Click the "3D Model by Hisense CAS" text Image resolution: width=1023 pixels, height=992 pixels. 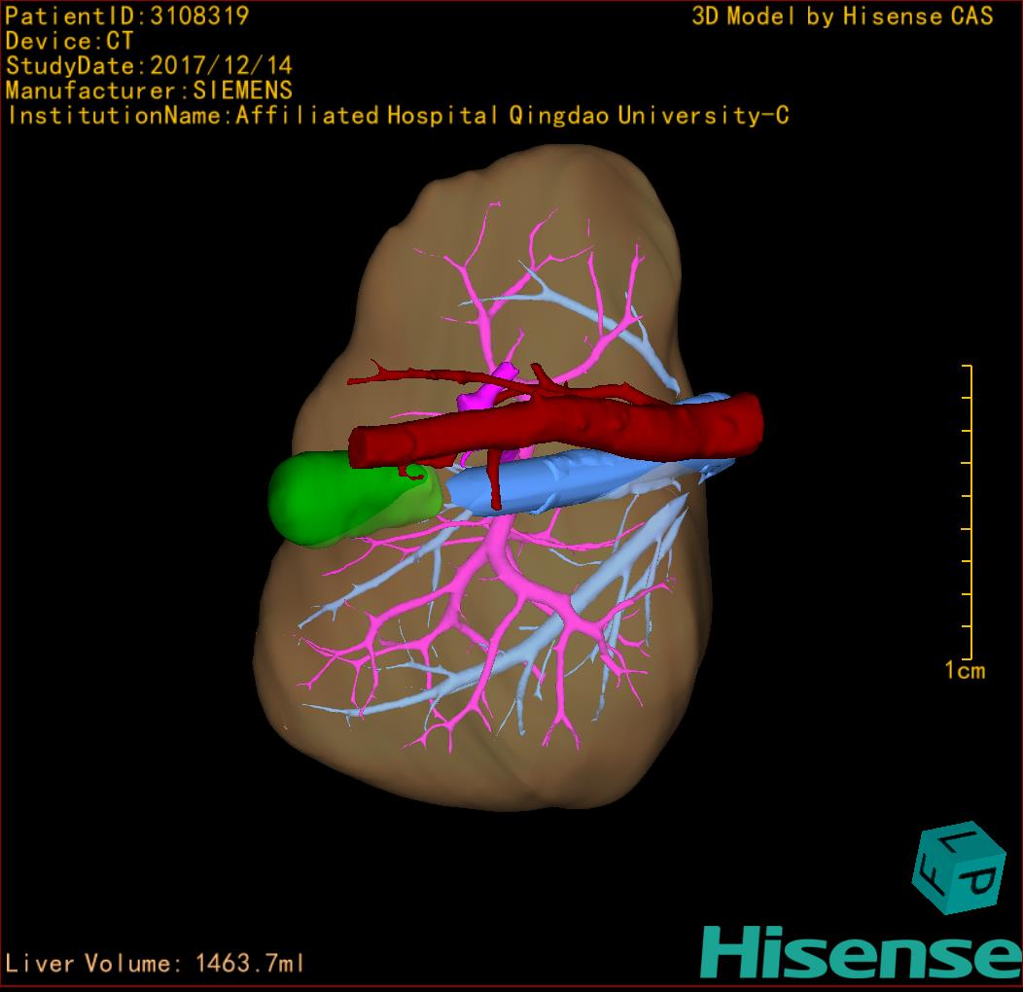point(842,17)
